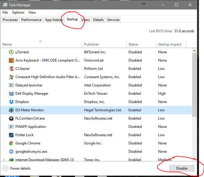Select the googledrivesync.exe row name
The height and width of the screenshot is (177, 204).
31,152
